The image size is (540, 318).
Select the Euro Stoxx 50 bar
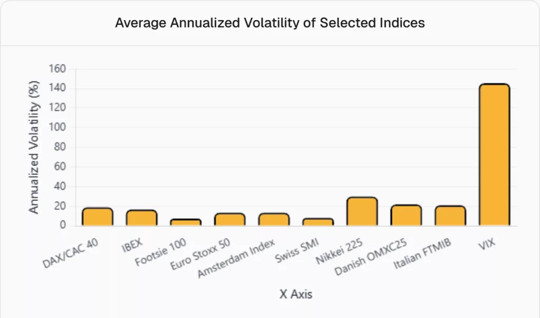pyautogui.click(x=229, y=220)
